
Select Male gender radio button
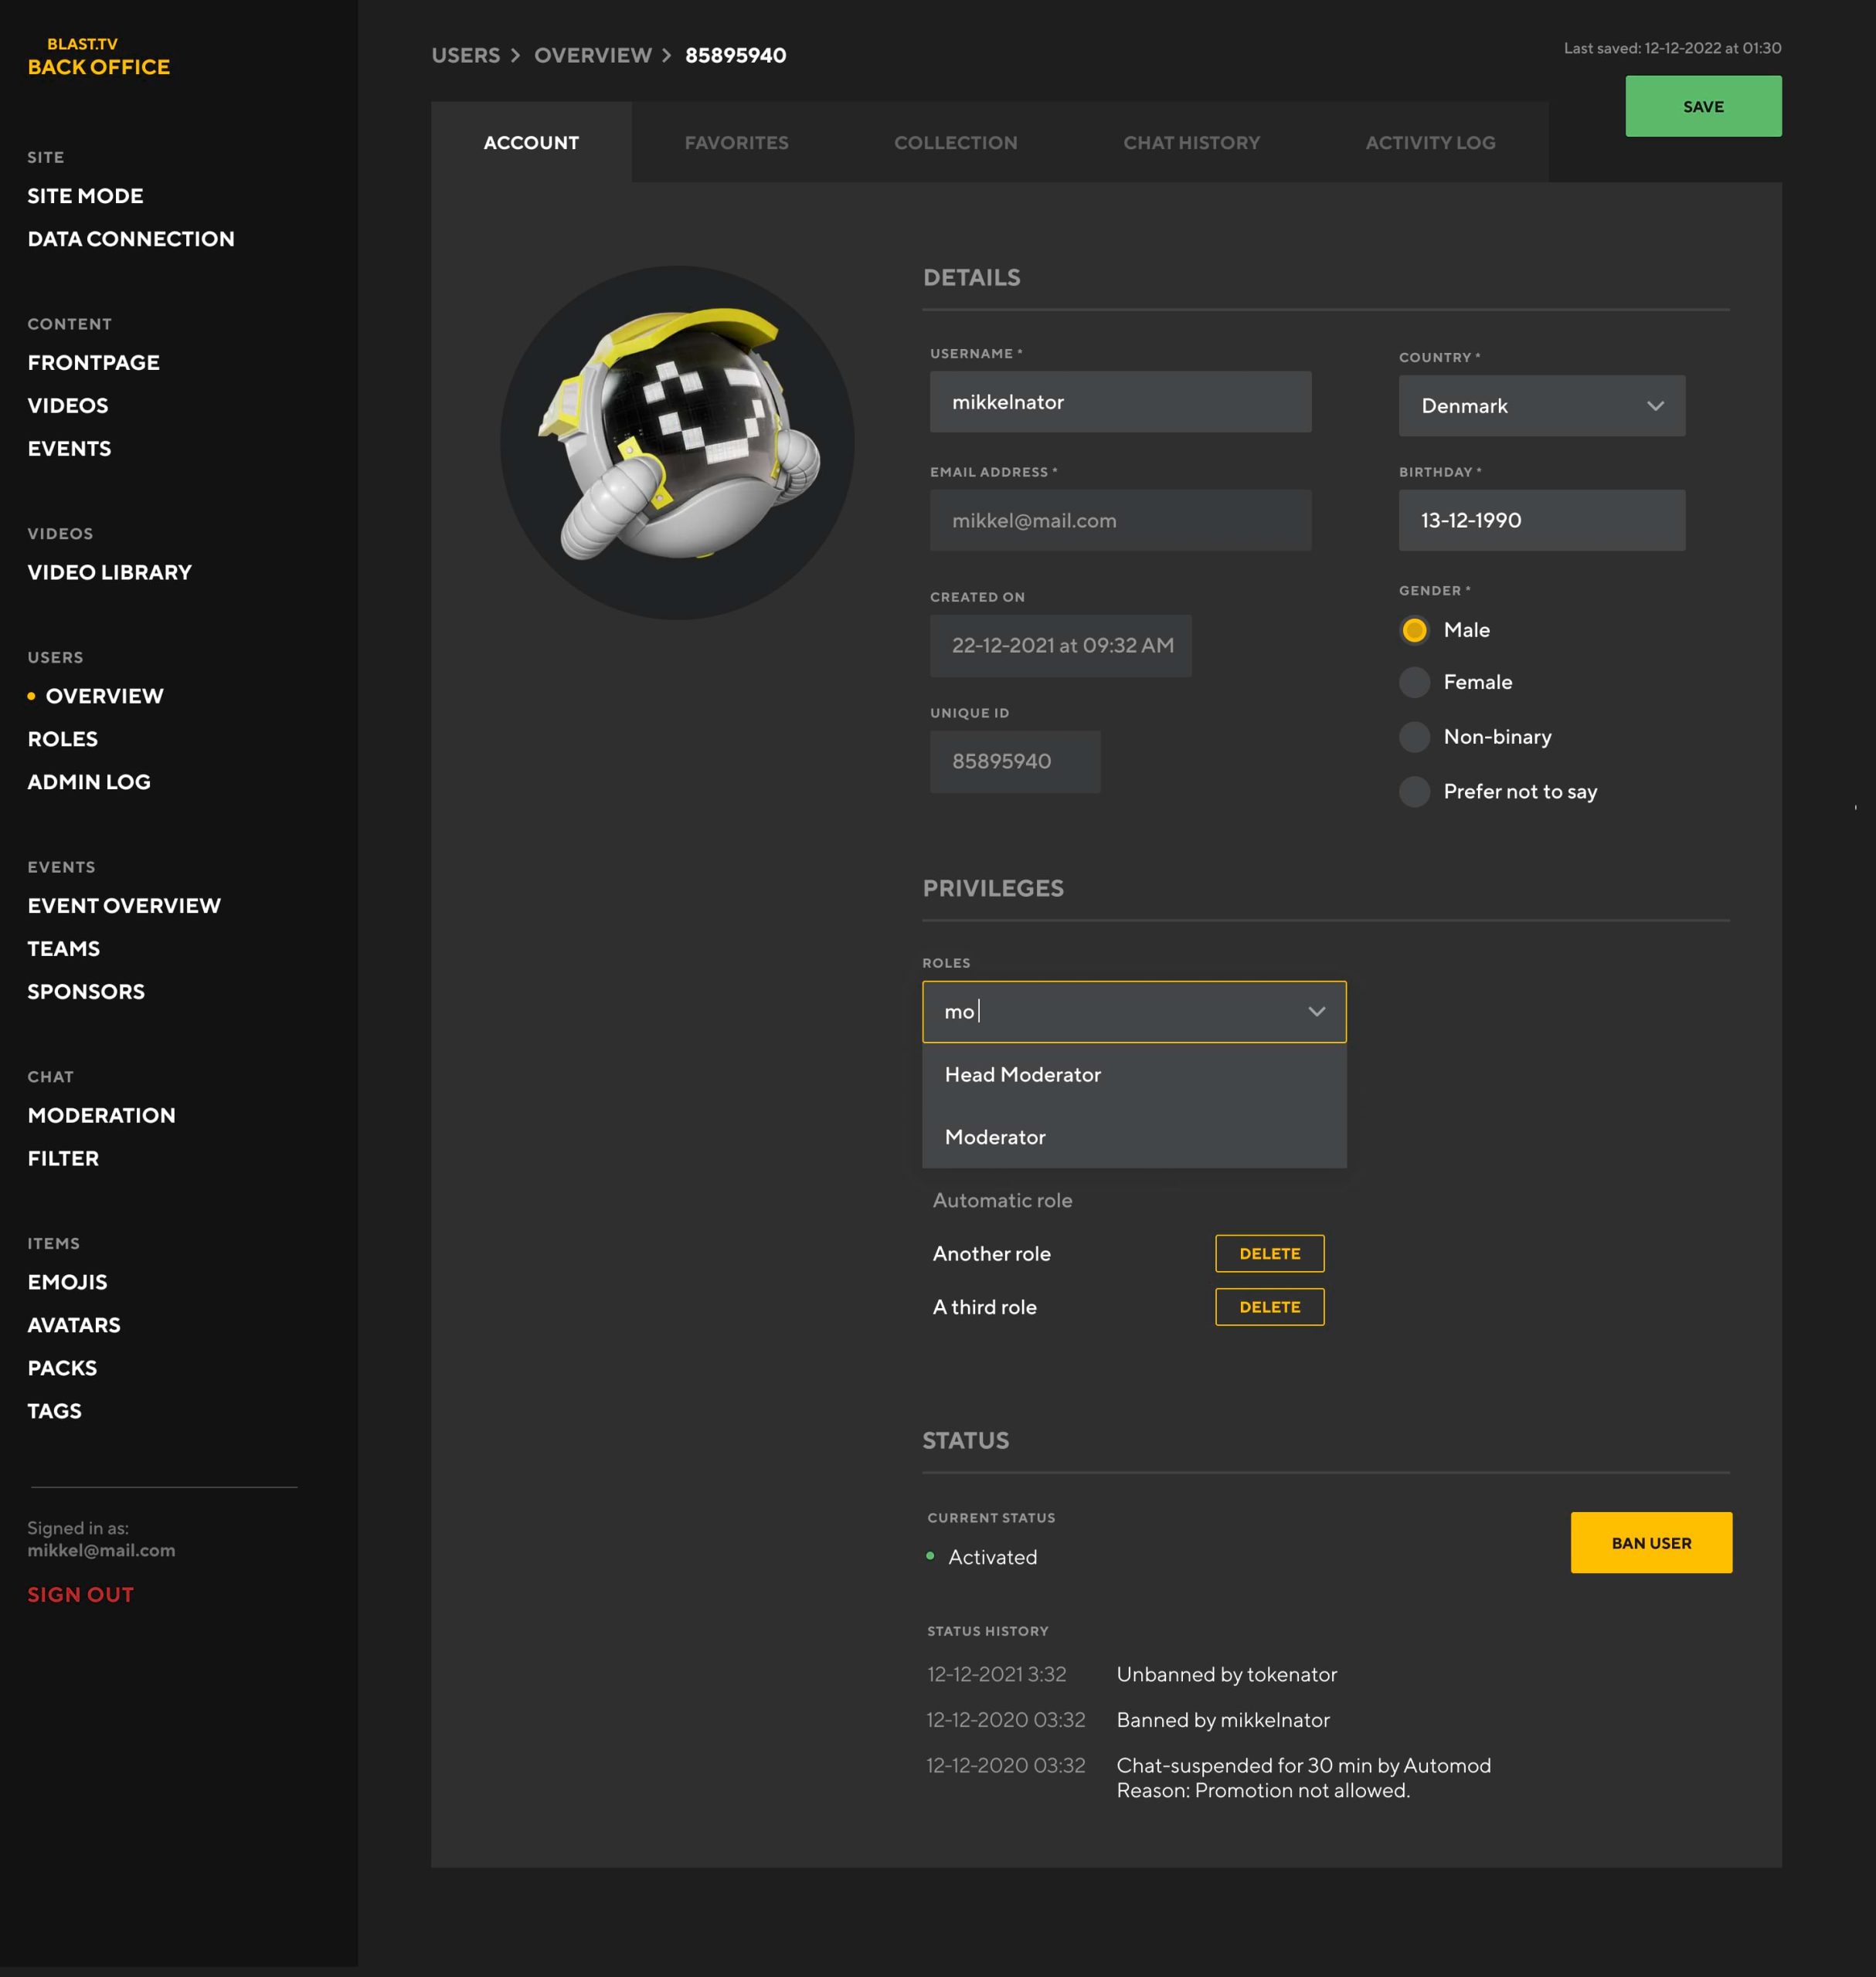[x=1414, y=631]
